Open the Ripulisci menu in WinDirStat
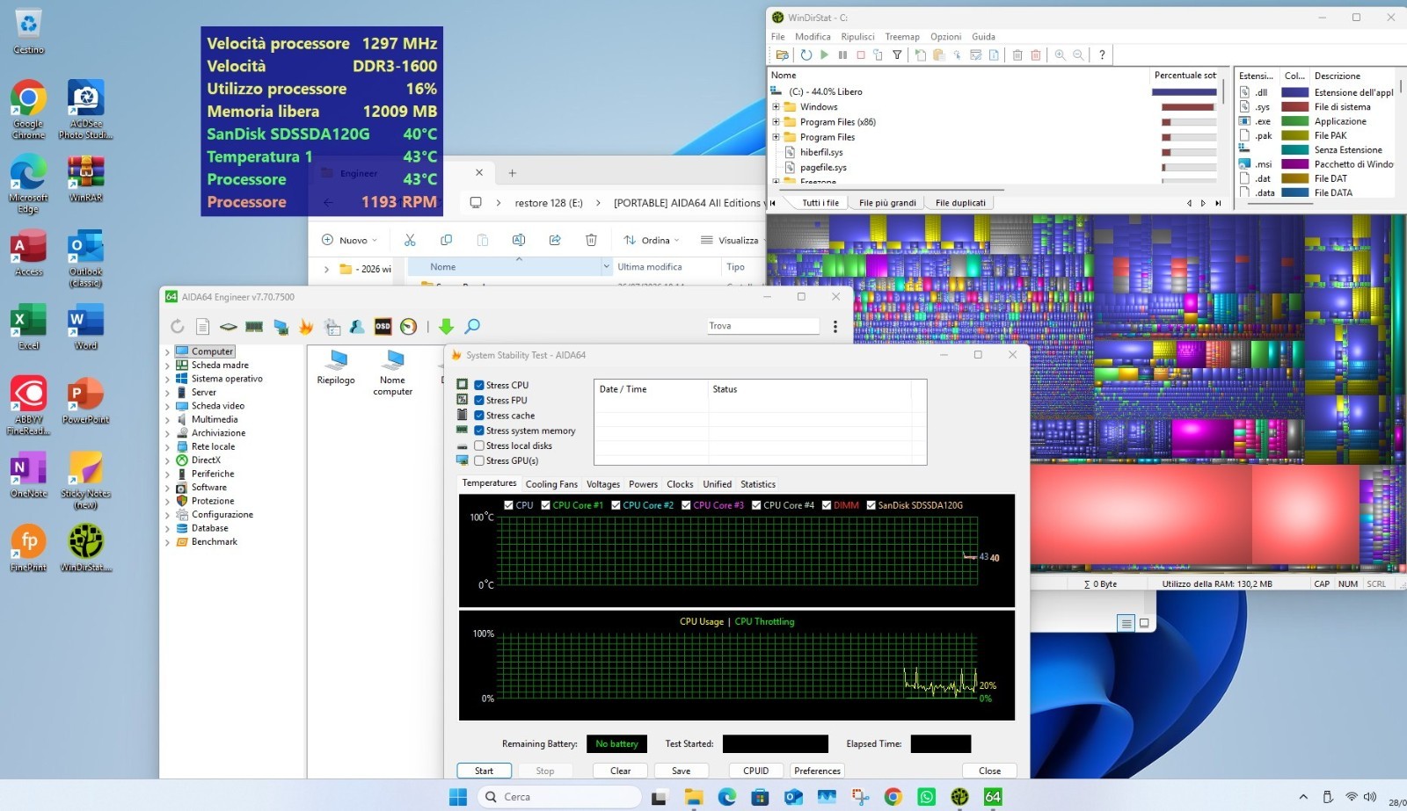The image size is (1407, 811). [x=857, y=37]
